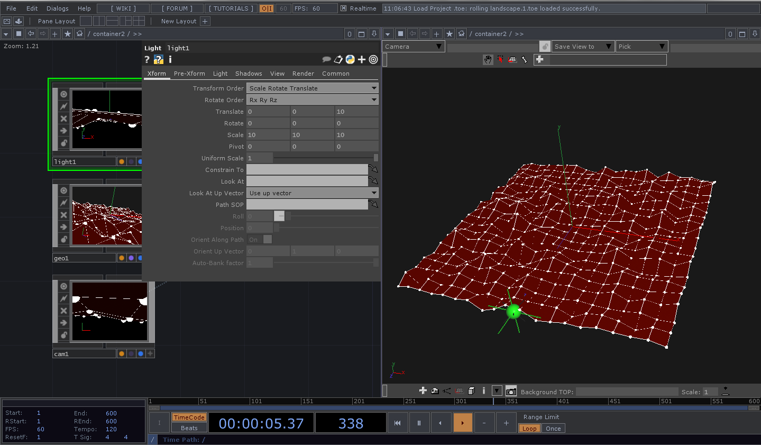Toggle the Realtime checkbox
Image resolution: width=761 pixels, height=445 pixels.
(x=344, y=8)
